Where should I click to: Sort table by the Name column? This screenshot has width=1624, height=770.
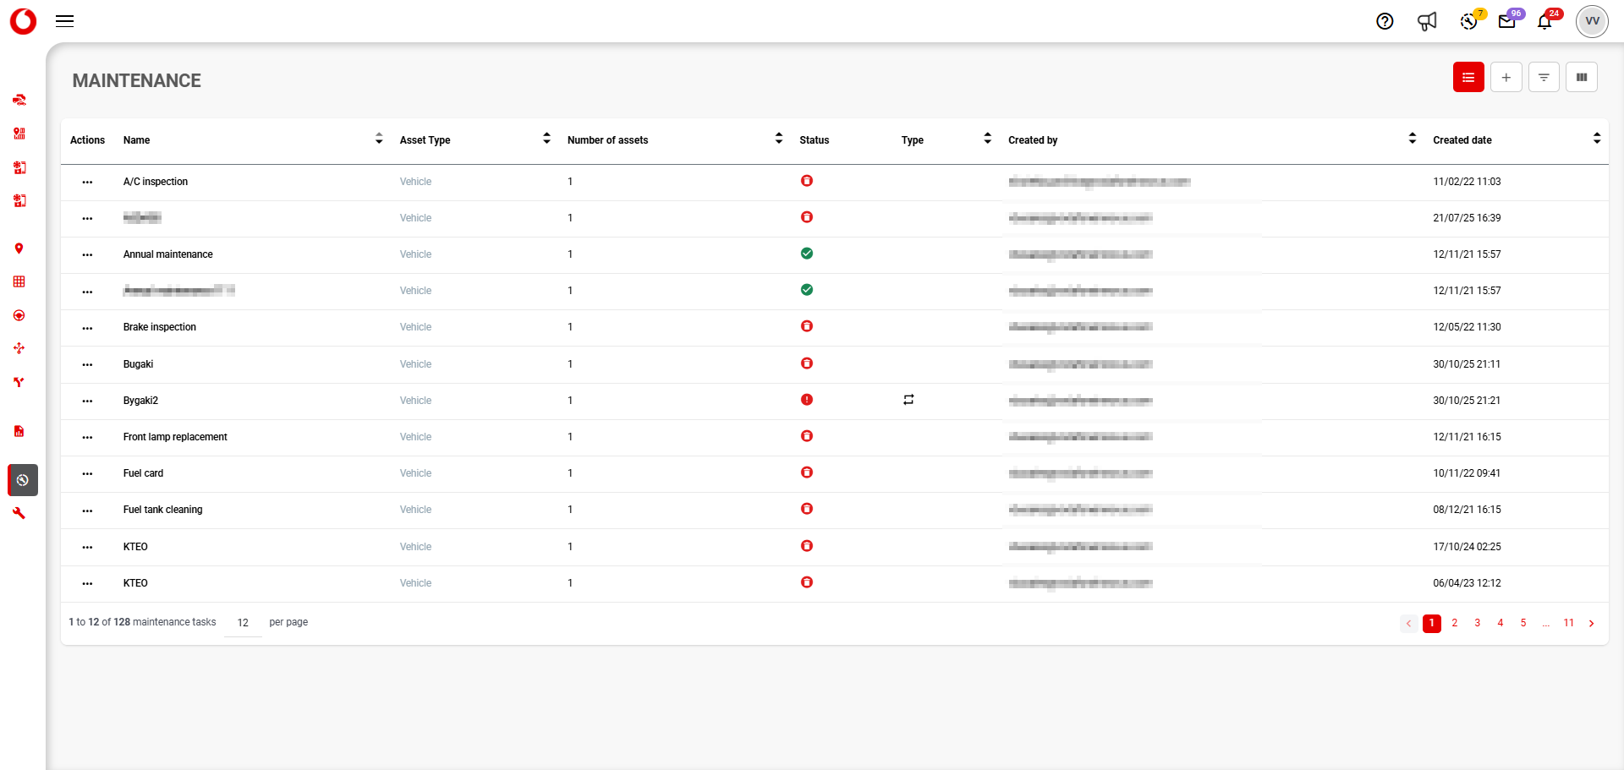[x=379, y=139]
